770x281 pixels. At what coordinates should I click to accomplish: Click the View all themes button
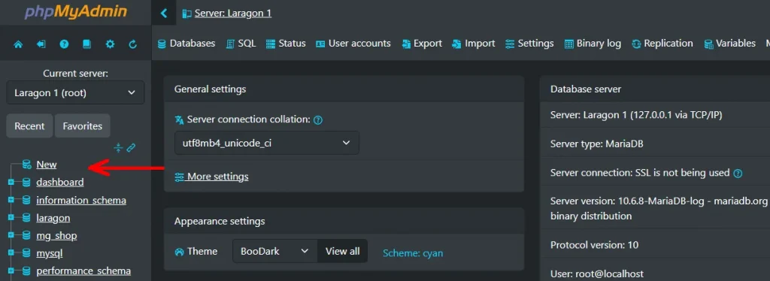[x=342, y=251]
